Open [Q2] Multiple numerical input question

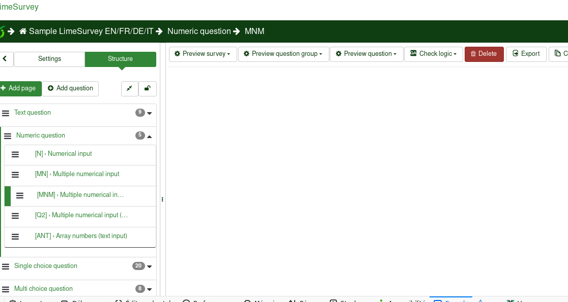81,215
